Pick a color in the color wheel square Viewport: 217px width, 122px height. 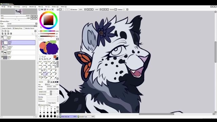(48, 20)
